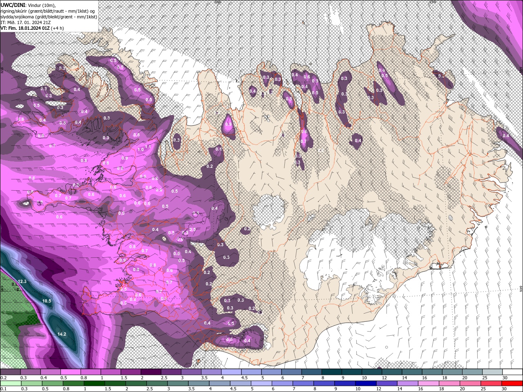Click the 2.5 label in the bottom legend row
The height and width of the screenshot is (392, 523).
click(x=149, y=389)
